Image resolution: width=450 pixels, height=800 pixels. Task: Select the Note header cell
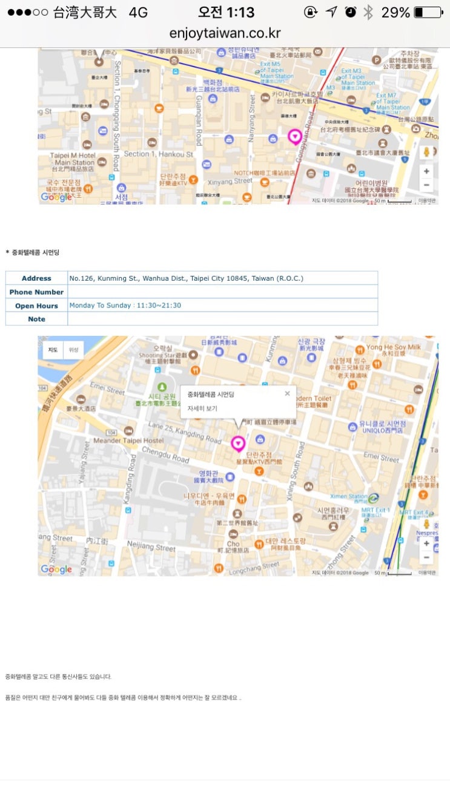(36, 319)
